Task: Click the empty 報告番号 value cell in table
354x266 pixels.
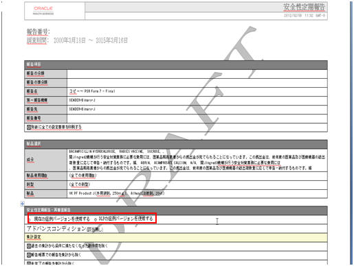Action: (197, 118)
